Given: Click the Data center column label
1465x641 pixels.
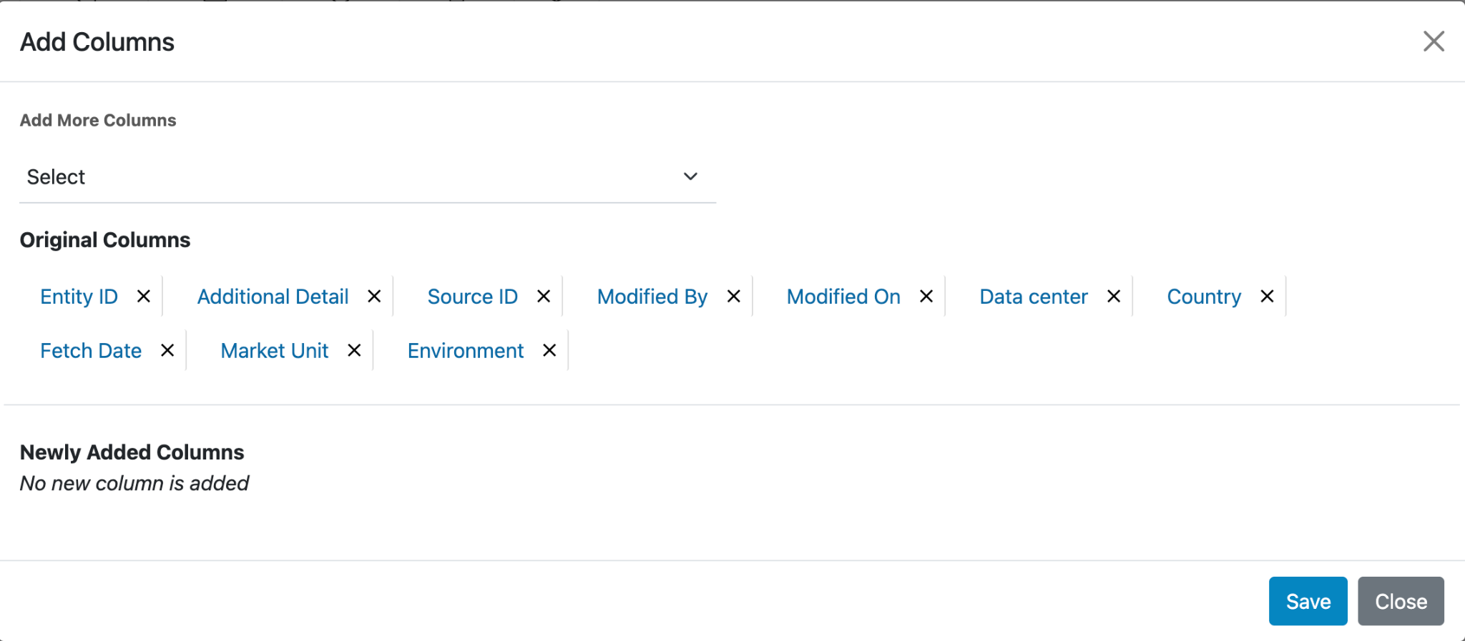Looking at the screenshot, I should coord(1033,297).
